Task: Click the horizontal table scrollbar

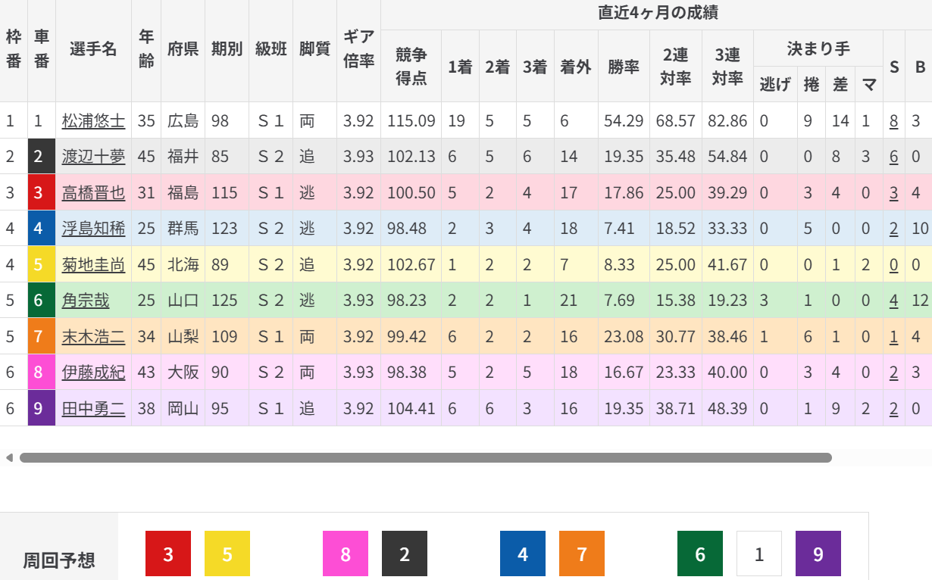Action: pos(424,457)
